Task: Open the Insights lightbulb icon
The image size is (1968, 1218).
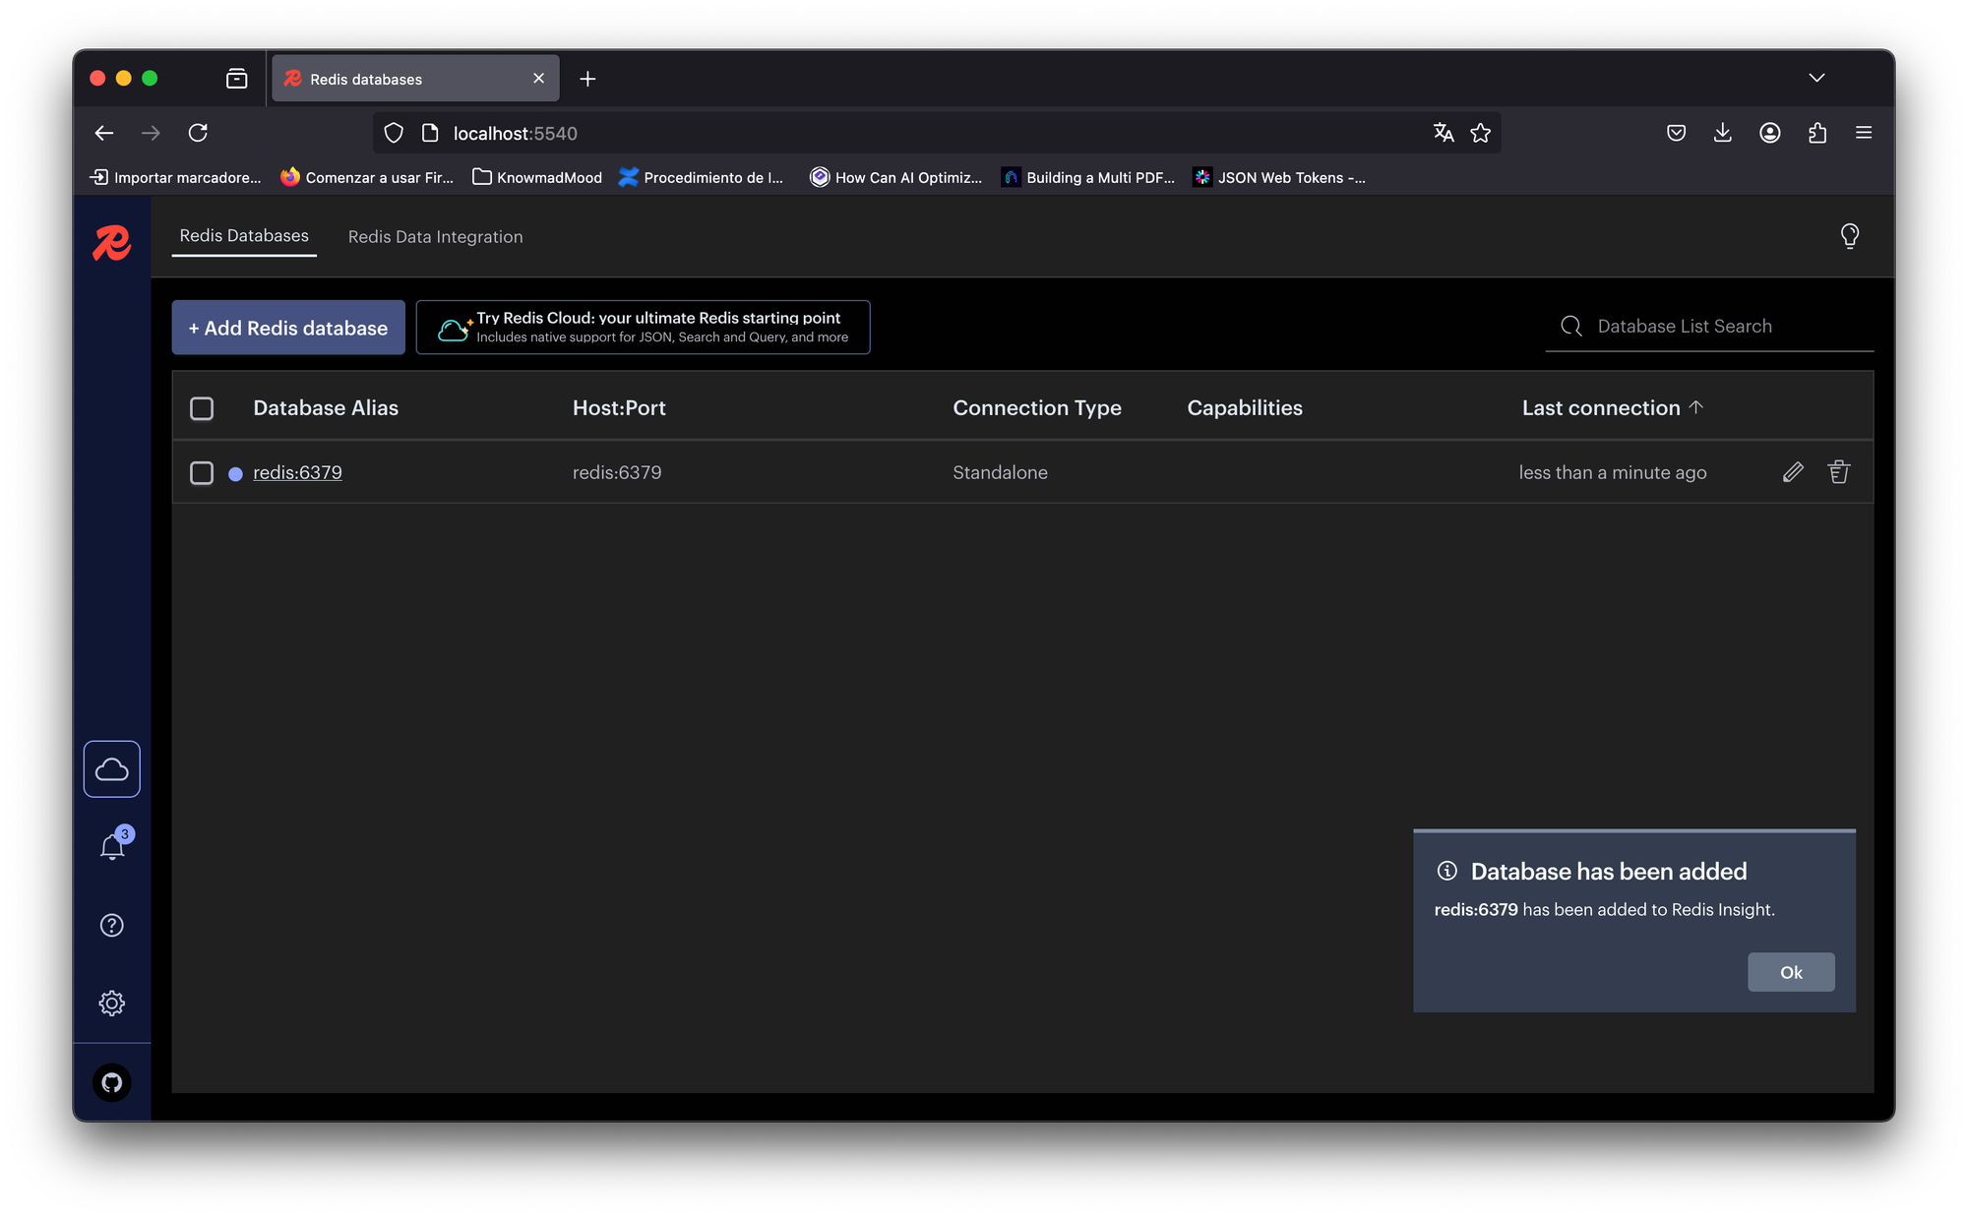Action: (x=1850, y=236)
